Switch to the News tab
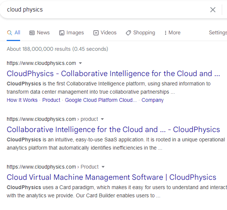The height and width of the screenshot is (210, 227). pos(39,33)
